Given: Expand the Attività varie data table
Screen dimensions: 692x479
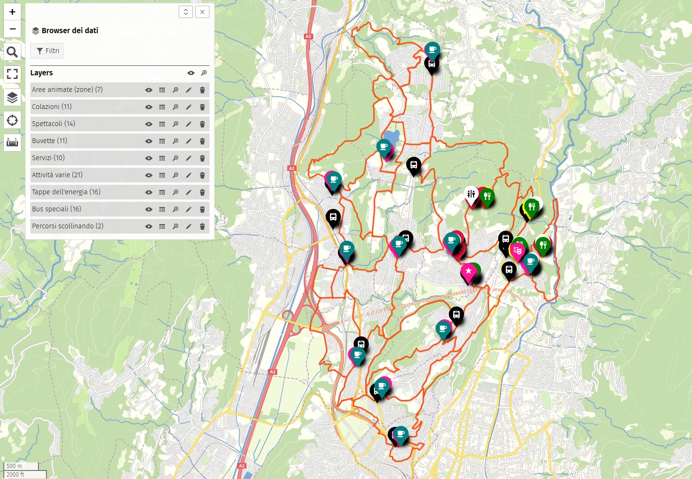Looking at the screenshot, I should [x=162, y=175].
